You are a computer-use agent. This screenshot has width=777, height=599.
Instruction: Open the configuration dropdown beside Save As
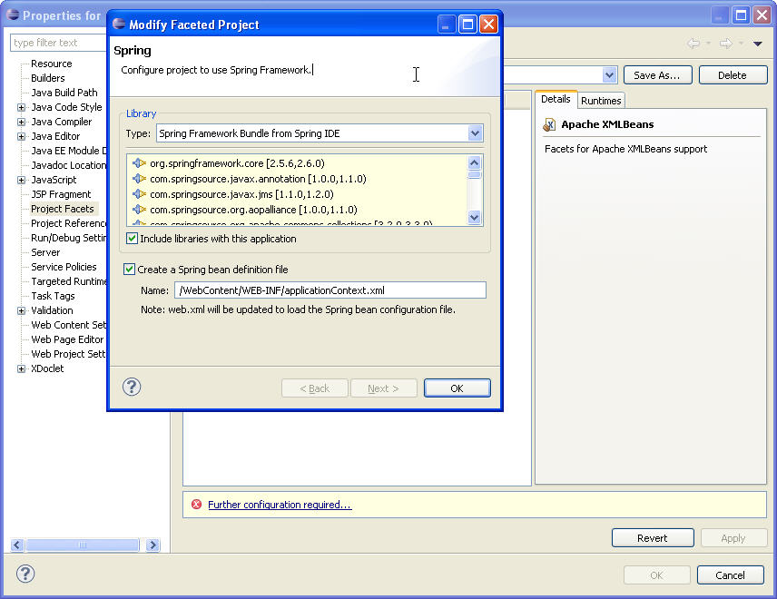[609, 75]
